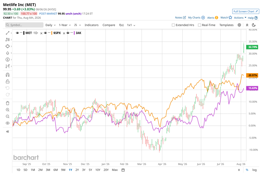Open the Help link
The width and height of the screenshot is (262, 174).
point(253,18)
